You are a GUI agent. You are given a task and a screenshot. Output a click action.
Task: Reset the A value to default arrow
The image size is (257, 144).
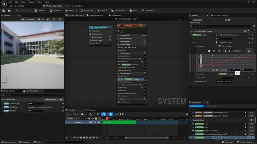(x=252, y=39)
